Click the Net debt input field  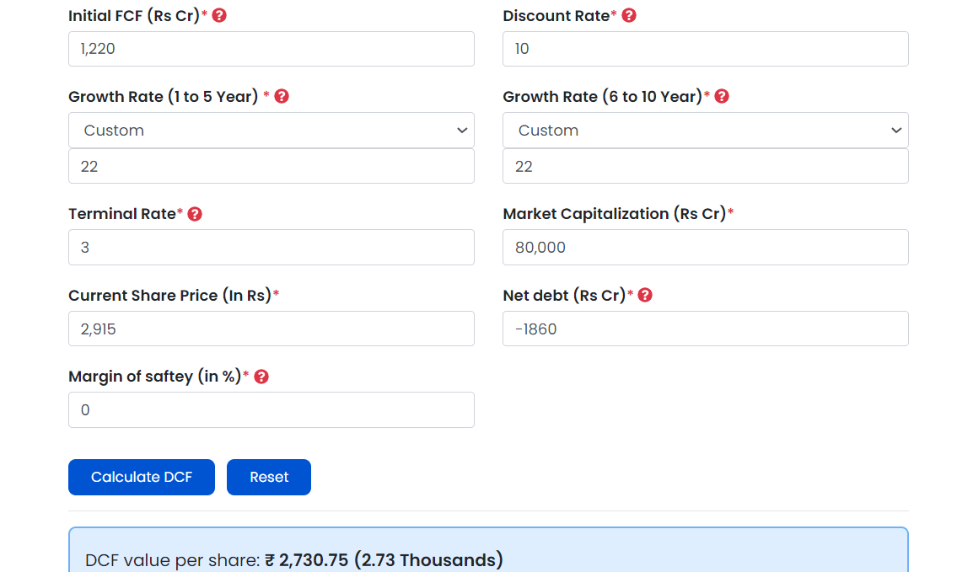pyautogui.click(x=706, y=329)
